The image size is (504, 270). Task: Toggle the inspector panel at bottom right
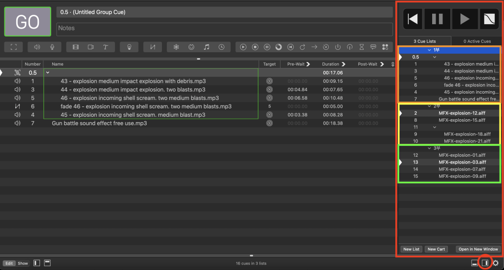tap(474, 263)
